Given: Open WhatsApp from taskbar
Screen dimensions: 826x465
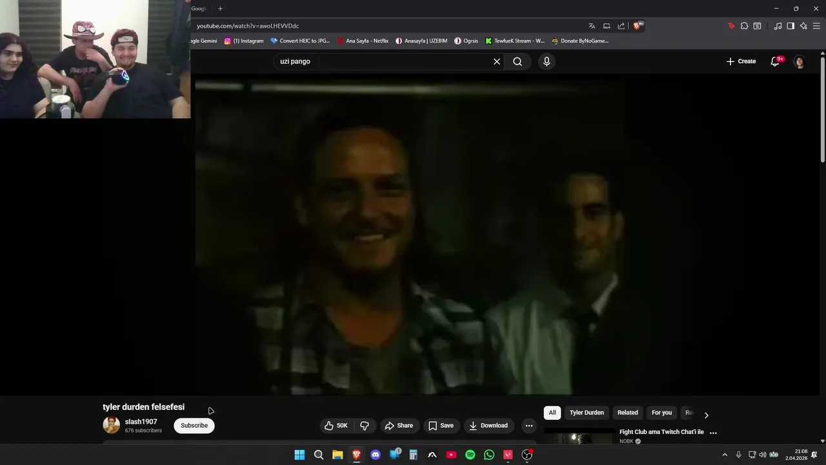Looking at the screenshot, I should pyautogui.click(x=489, y=455).
